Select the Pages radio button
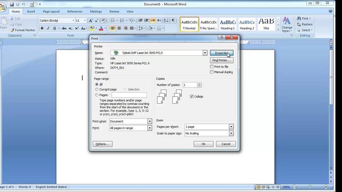This screenshot has height=192, width=342. point(97,95)
